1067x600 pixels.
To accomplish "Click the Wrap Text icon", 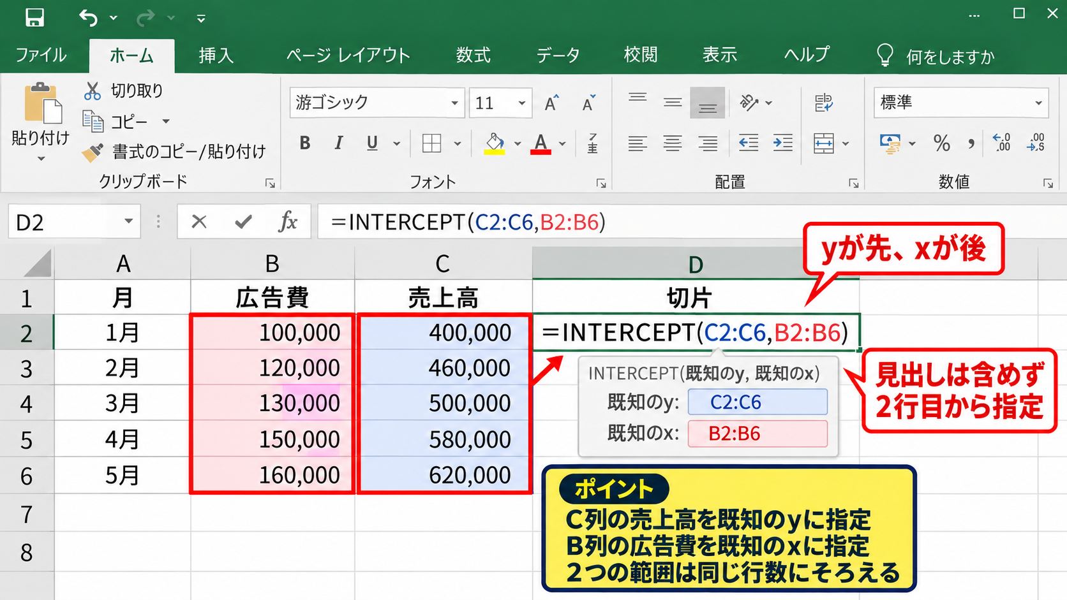I will tap(824, 103).
